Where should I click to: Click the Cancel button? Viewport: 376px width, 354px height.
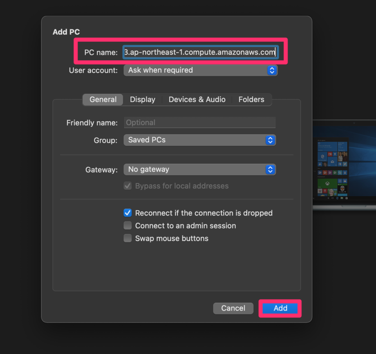[233, 308]
